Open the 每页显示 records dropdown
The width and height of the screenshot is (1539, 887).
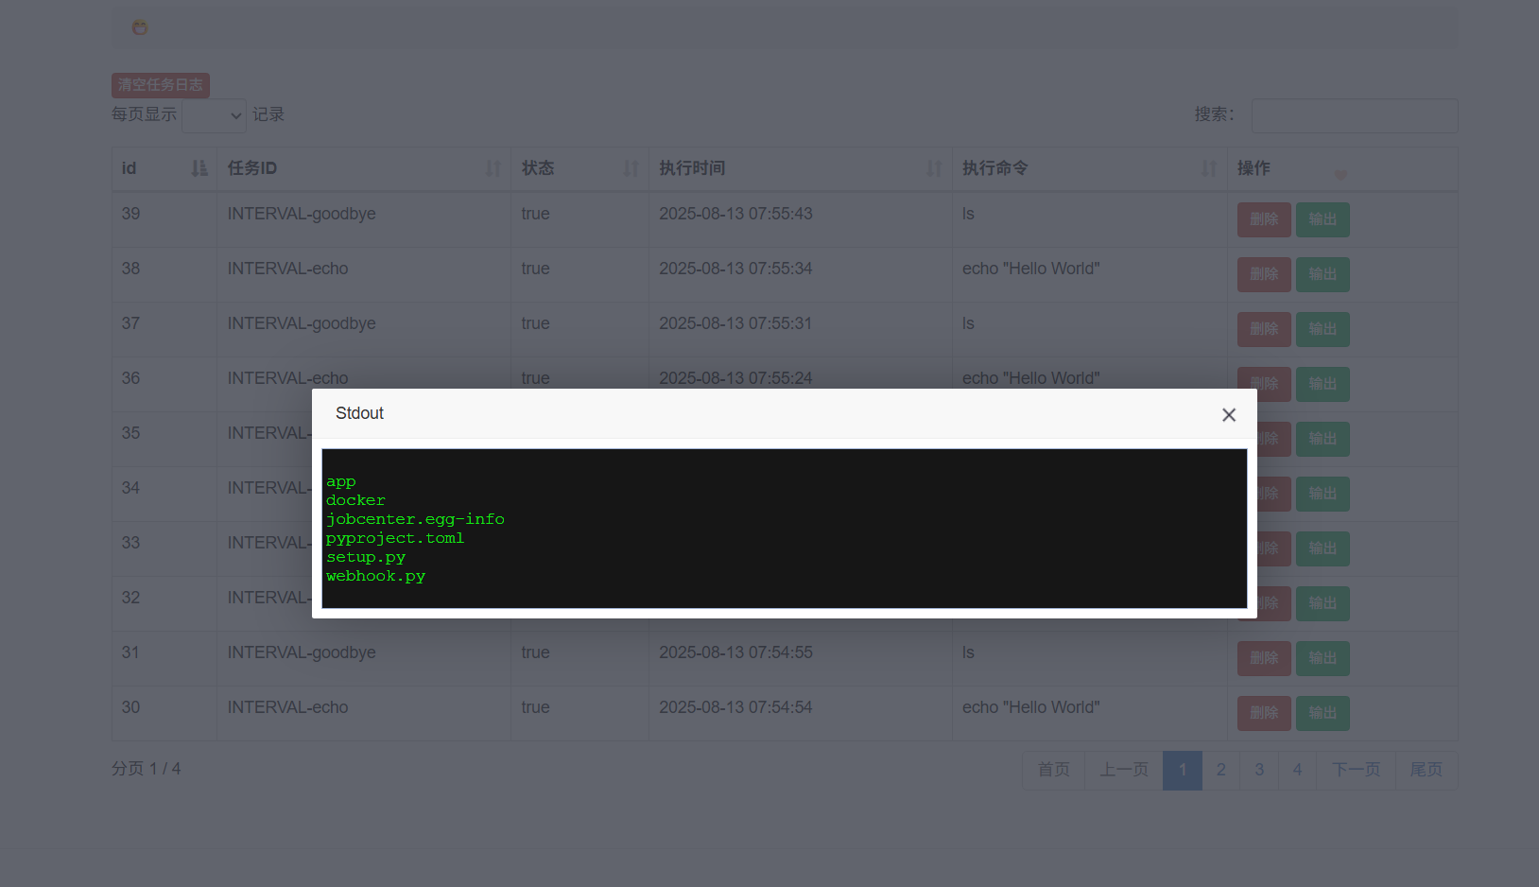coord(215,115)
